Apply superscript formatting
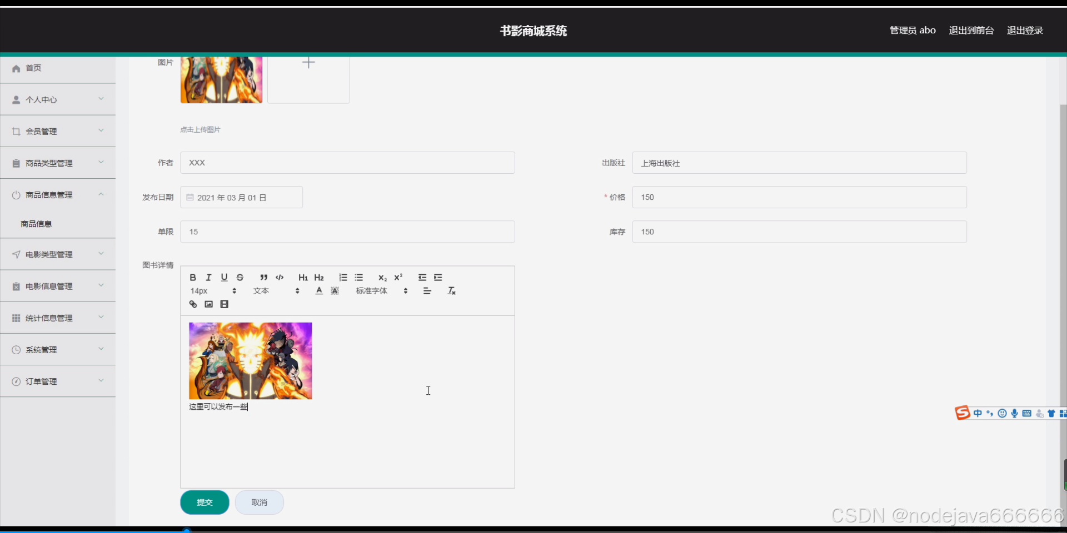Screen dimensions: 1067x533 point(398,278)
